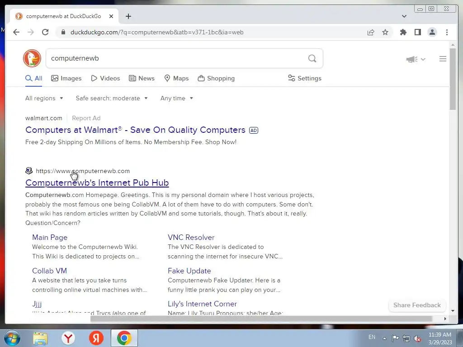Click the horizontal scrollbar right arrow

[445, 319]
